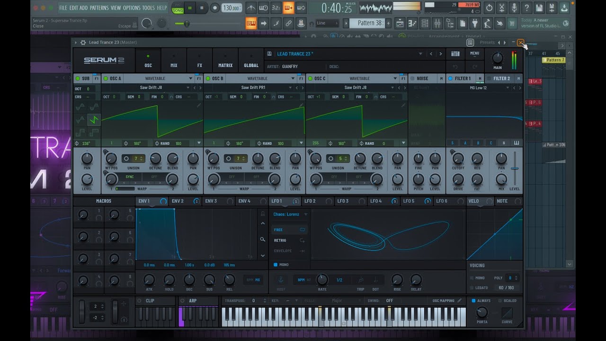Image resolution: width=606 pixels, height=341 pixels.
Task: Toggle the OSC C enable switch
Action: (x=310, y=79)
